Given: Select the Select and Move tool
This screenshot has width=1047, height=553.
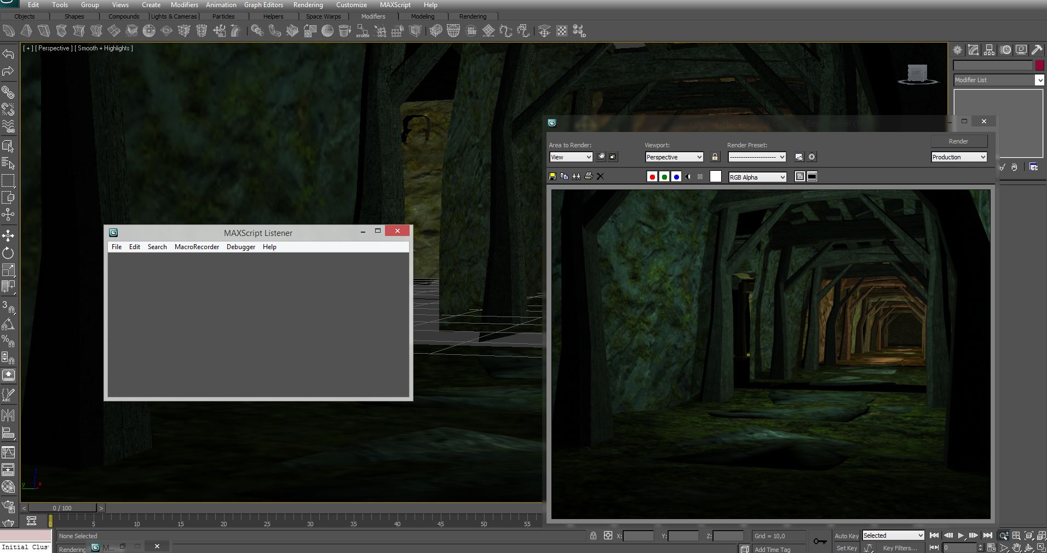Looking at the screenshot, I should (8, 236).
